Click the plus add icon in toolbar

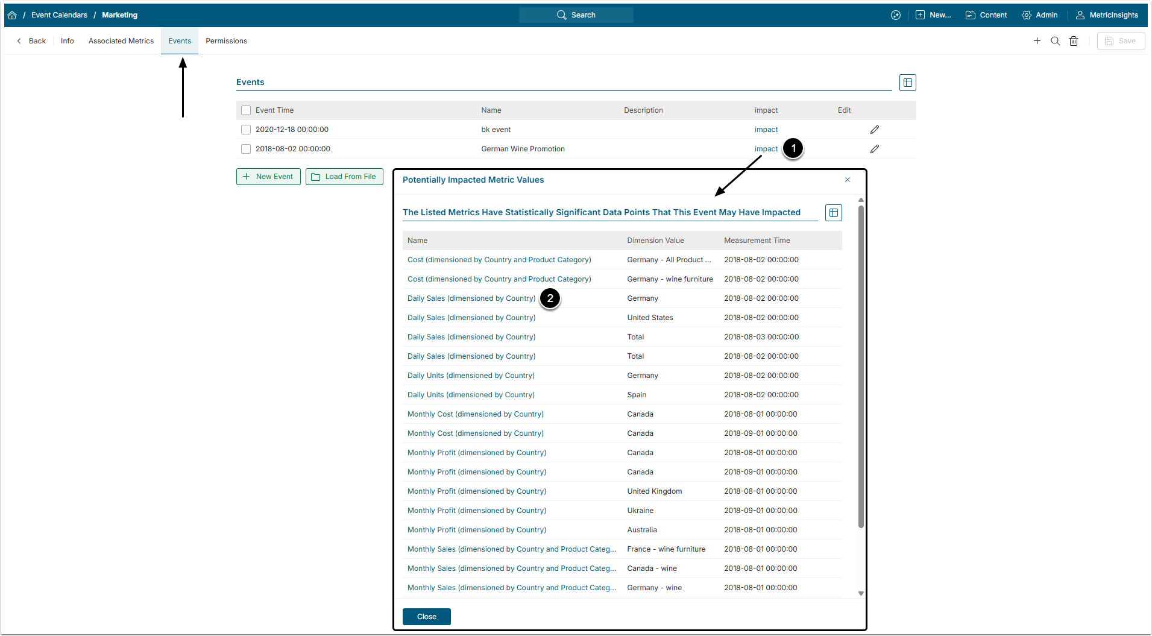click(x=1037, y=41)
